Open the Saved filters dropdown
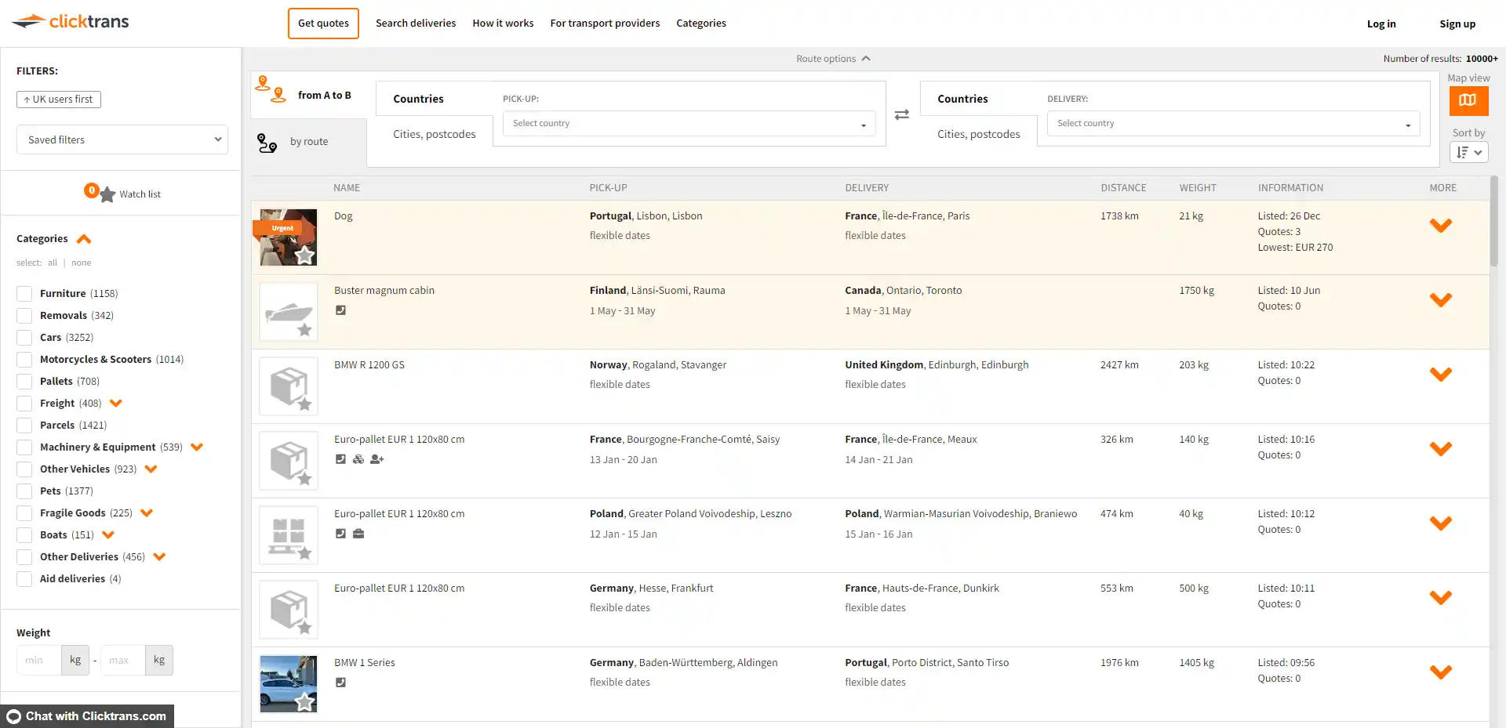This screenshot has height=728, width=1506. tap(122, 139)
